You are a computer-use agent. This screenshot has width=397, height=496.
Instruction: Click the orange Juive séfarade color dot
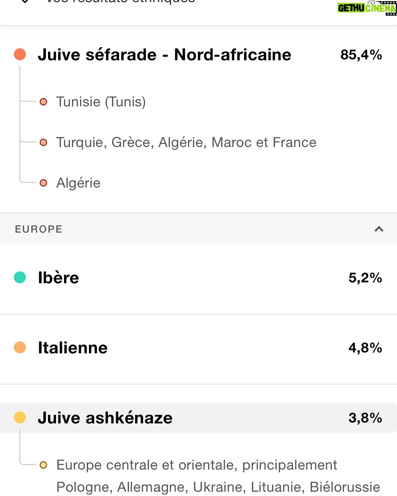[x=20, y=54]
